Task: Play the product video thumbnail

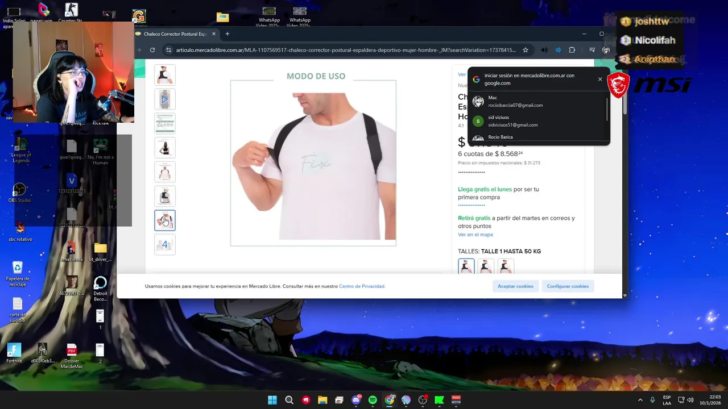Action: (x=165, y=99)
